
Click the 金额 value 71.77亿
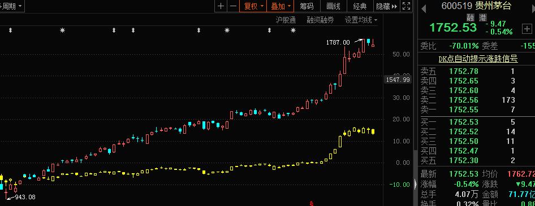[x=521, y=194]
